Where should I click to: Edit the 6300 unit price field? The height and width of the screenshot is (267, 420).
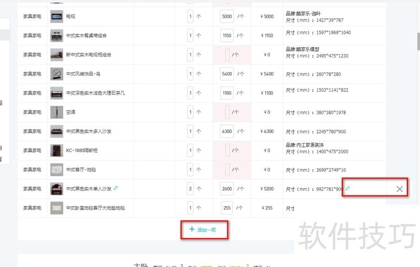227,131
